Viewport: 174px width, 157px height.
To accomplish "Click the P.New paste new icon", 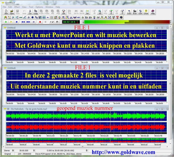I will click(47, 12).
